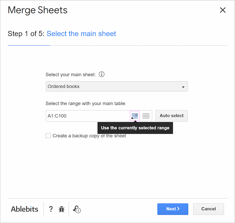Screen dimensions: 235x223
Task: Report a bug with the bug icon
Action: click(x=61, y=209)
